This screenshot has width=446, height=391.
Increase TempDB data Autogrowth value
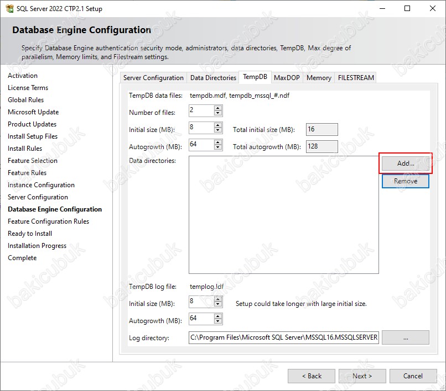pyautogui.click(x=218, y=142)
